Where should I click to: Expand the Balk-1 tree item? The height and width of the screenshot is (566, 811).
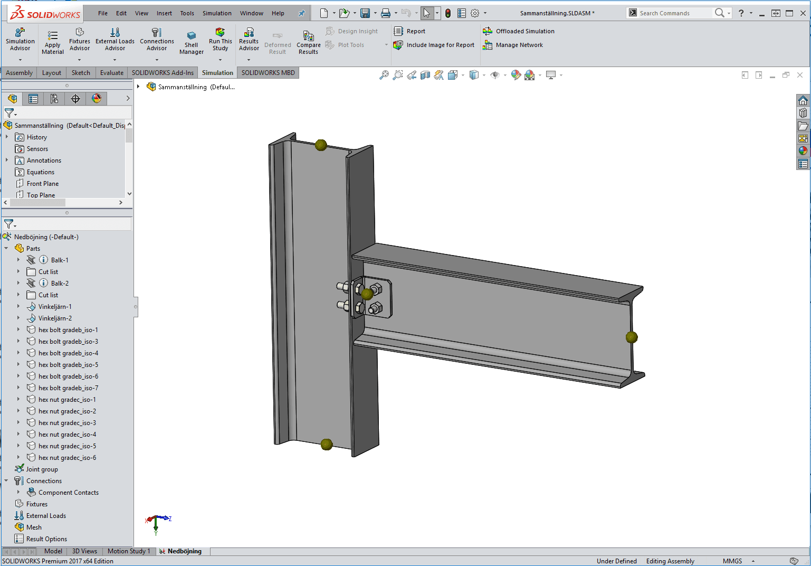[18, 260]
